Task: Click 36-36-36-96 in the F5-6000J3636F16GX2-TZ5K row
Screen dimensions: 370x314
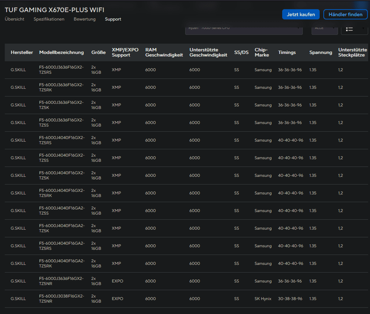Action: tap(290, 105)
